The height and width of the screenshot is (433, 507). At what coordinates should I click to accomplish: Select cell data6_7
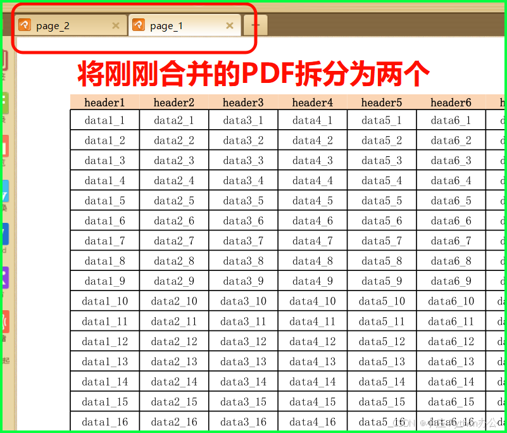click(x=451, y=241)
